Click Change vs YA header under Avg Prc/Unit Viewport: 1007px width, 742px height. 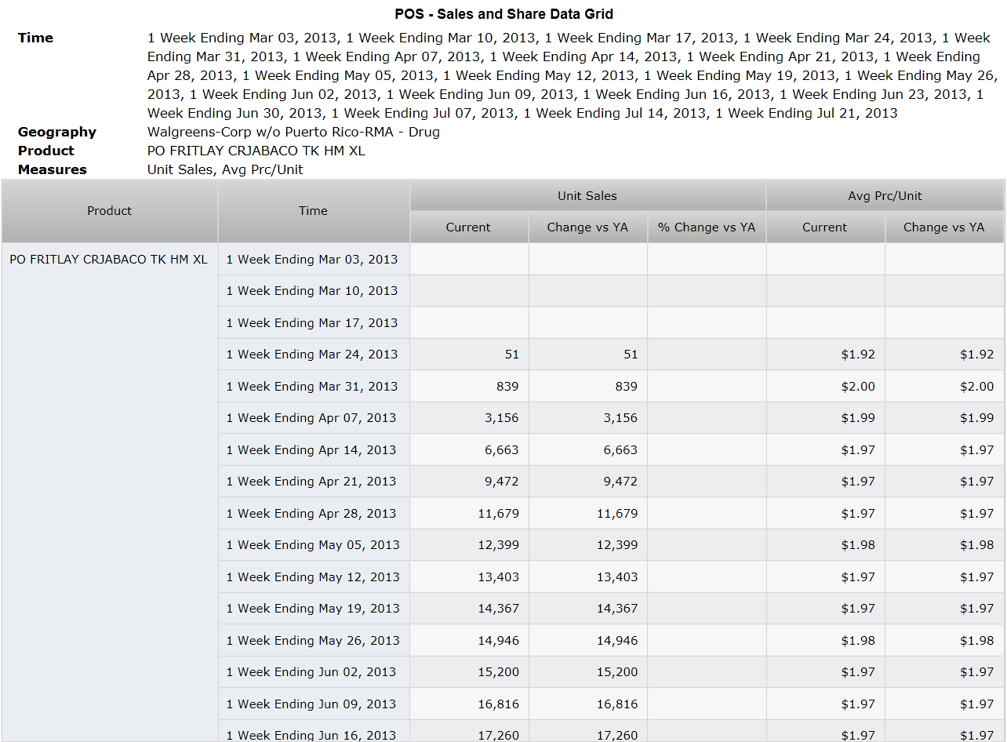point(944,227)
